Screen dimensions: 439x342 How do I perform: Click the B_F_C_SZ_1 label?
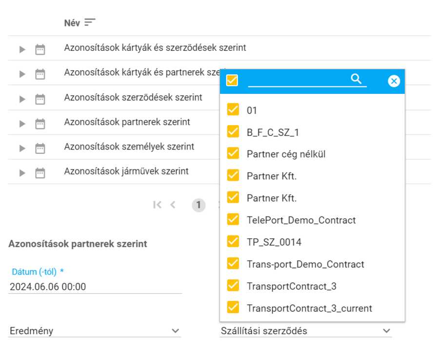(273, 132)
